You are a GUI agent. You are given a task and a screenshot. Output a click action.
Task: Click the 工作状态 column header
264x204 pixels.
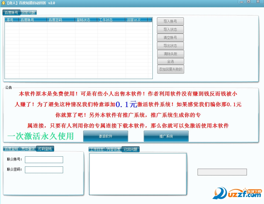pyautogui.click(x=111, y=20)
